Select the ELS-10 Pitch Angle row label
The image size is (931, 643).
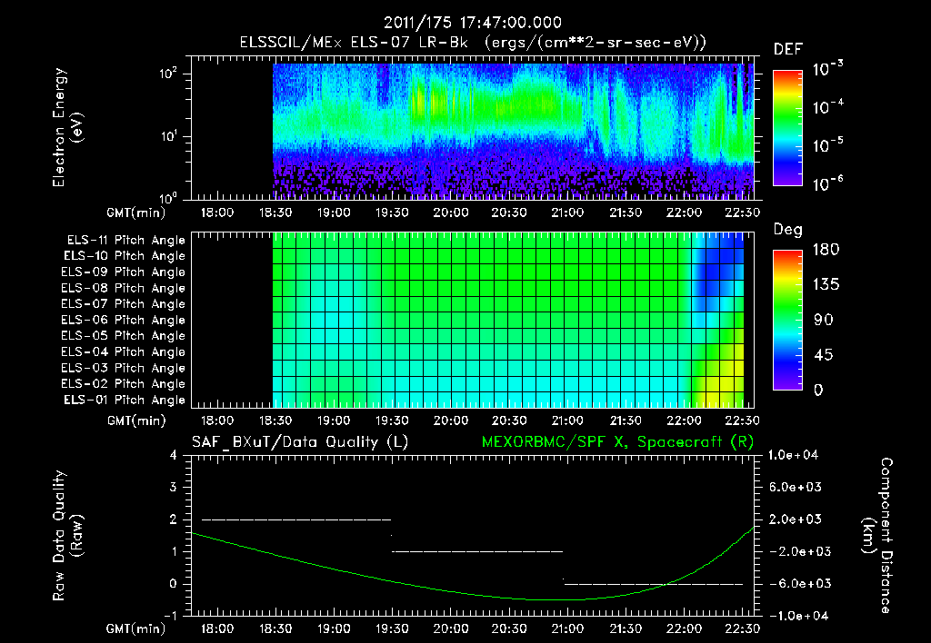click(125, 256)
